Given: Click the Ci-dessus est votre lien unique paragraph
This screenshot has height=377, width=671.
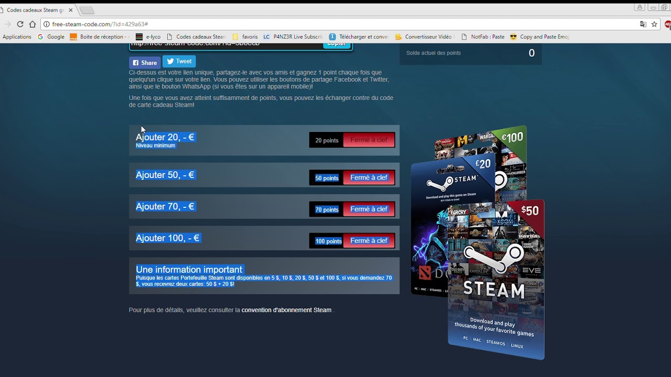Looking at the screenshot, I should pos(259,80).
